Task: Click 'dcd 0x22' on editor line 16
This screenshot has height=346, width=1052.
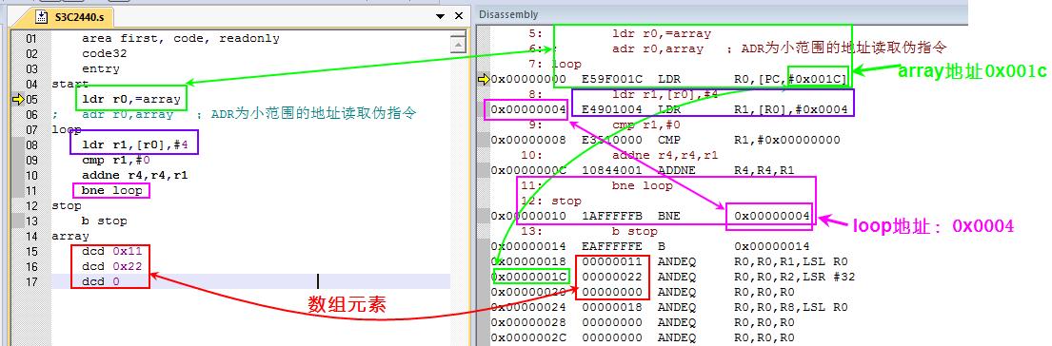Action: pos(111,266)
